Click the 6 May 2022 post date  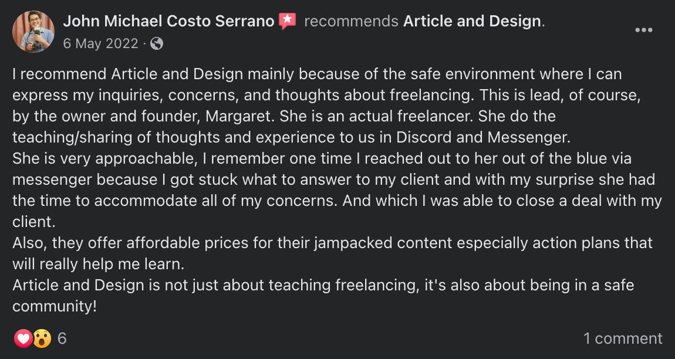tap(101, 43)
